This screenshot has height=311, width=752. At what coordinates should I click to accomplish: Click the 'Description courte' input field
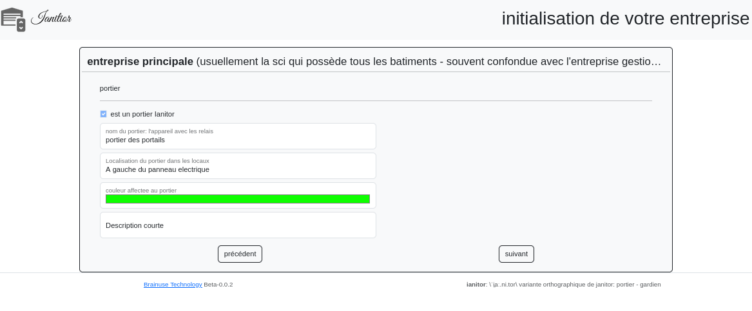238,225
